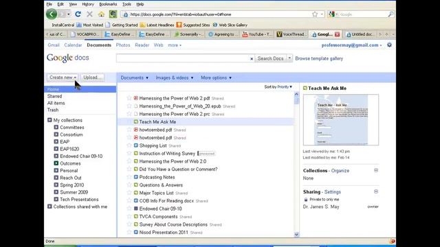Open the browser home page icon
Viewport: 440px width, 247px height.
[101, 14]
